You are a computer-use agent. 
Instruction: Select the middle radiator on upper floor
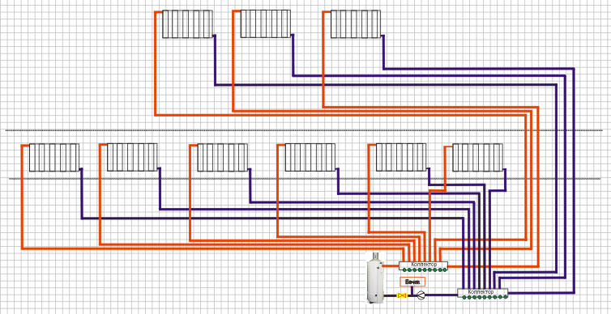click(265, 24)
